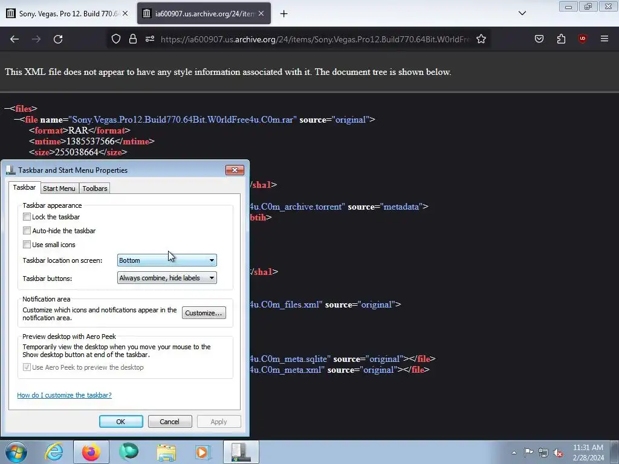Click the uBlock Origin toolbar icon

coord(583,39)
